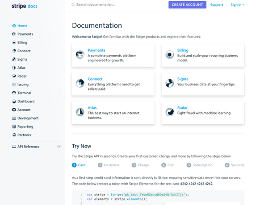Image resolution: width=268 pixels, height=205 pixels.
Task: Click test card number 4242 4242 4242 4242
Action: tap(197, 184)
